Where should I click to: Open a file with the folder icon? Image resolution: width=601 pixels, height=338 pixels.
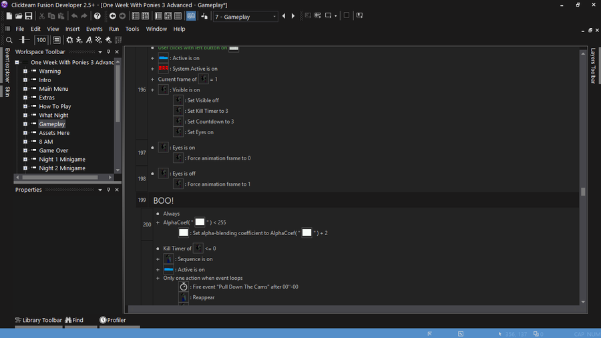(19, 16)
